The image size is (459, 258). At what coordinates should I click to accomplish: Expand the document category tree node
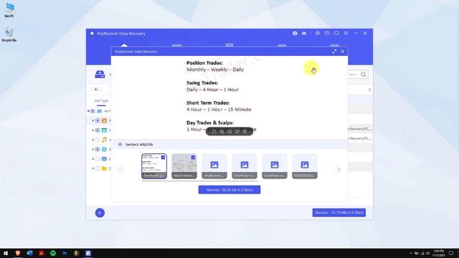93,149
